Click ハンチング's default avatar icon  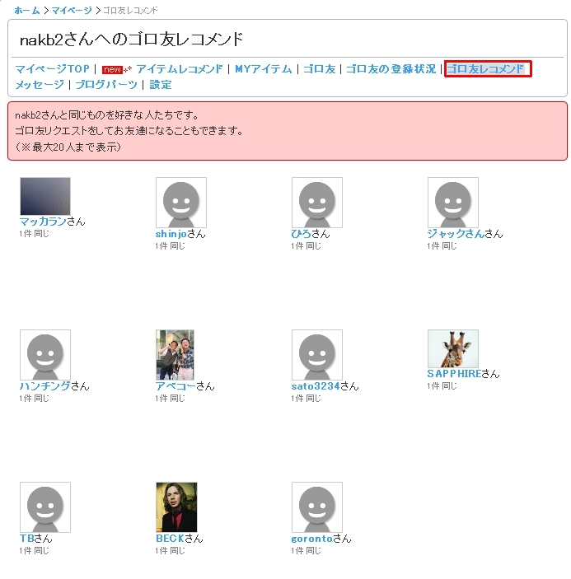pos(45,355)
